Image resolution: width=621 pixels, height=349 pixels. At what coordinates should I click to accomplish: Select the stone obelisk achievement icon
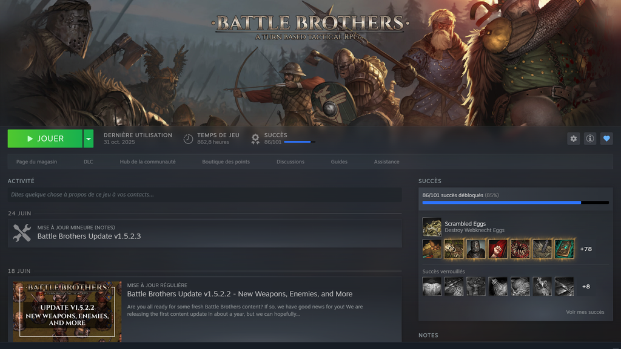tap(542, 249)
